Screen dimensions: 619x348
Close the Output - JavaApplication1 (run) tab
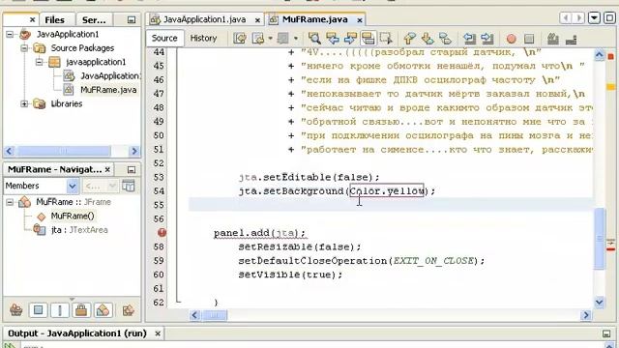coord(158,333)
